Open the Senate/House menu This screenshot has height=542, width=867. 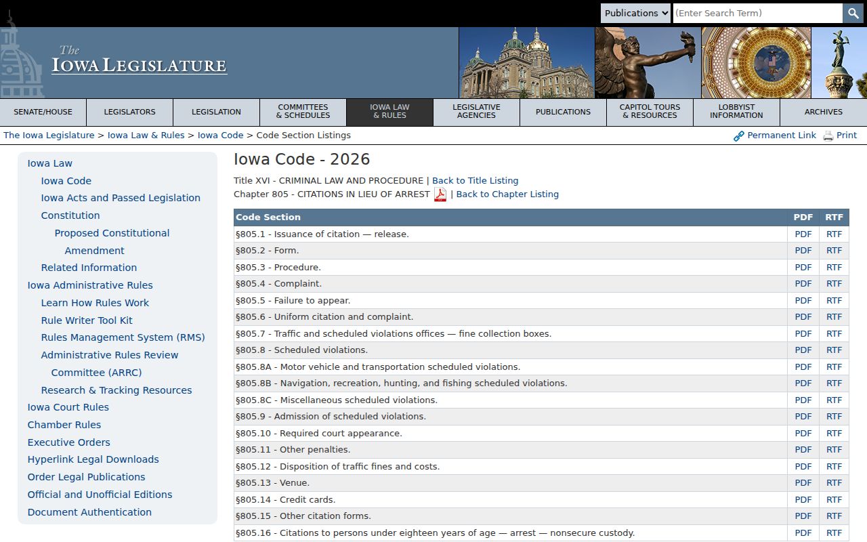click(x=43, y=112)
